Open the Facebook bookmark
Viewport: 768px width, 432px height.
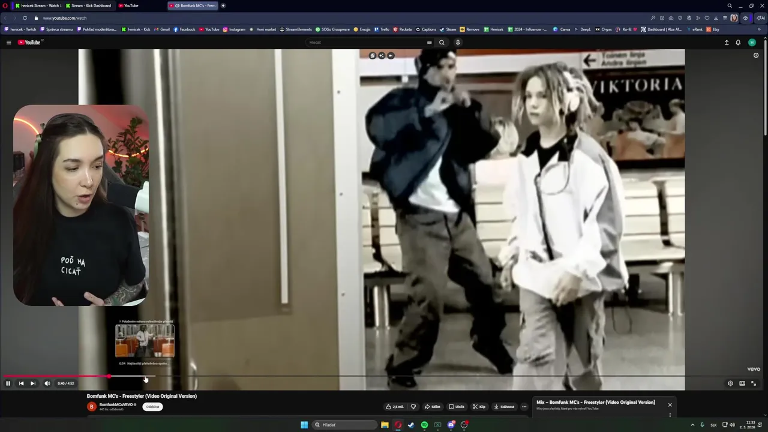point(184,29)
